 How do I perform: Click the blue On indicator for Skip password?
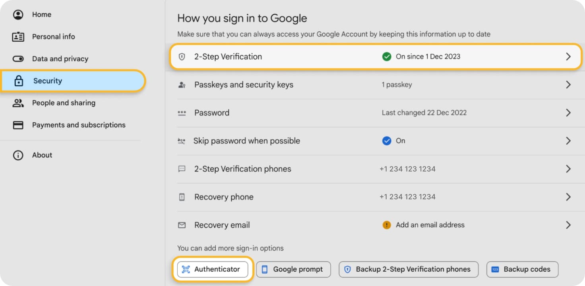(385, 141)
